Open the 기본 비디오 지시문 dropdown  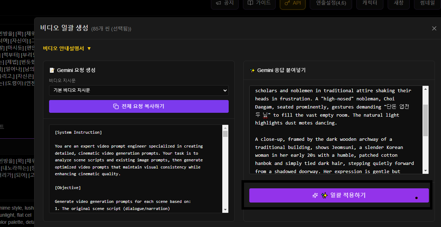(x=139, y=90)
